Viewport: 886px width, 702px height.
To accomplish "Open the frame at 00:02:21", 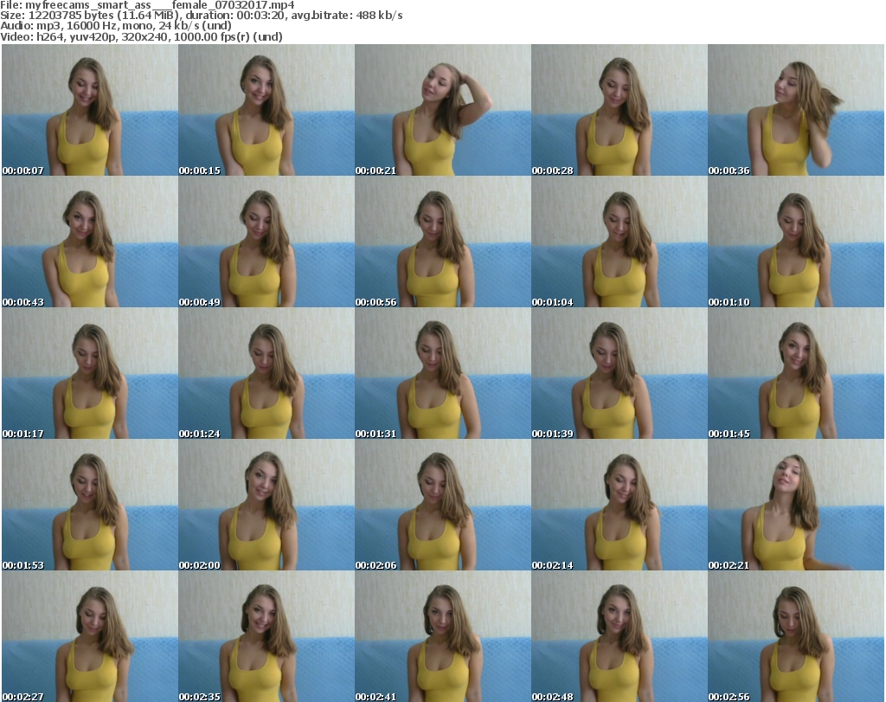I will pyautogui.click(x=796, y=505).
